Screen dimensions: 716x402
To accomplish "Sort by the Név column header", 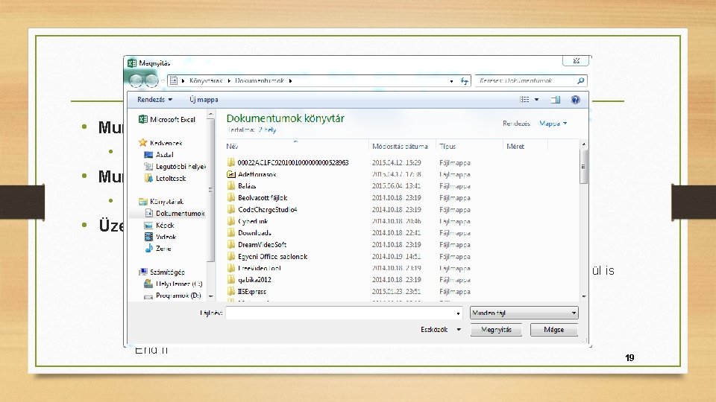I will (x=232, y=147).
